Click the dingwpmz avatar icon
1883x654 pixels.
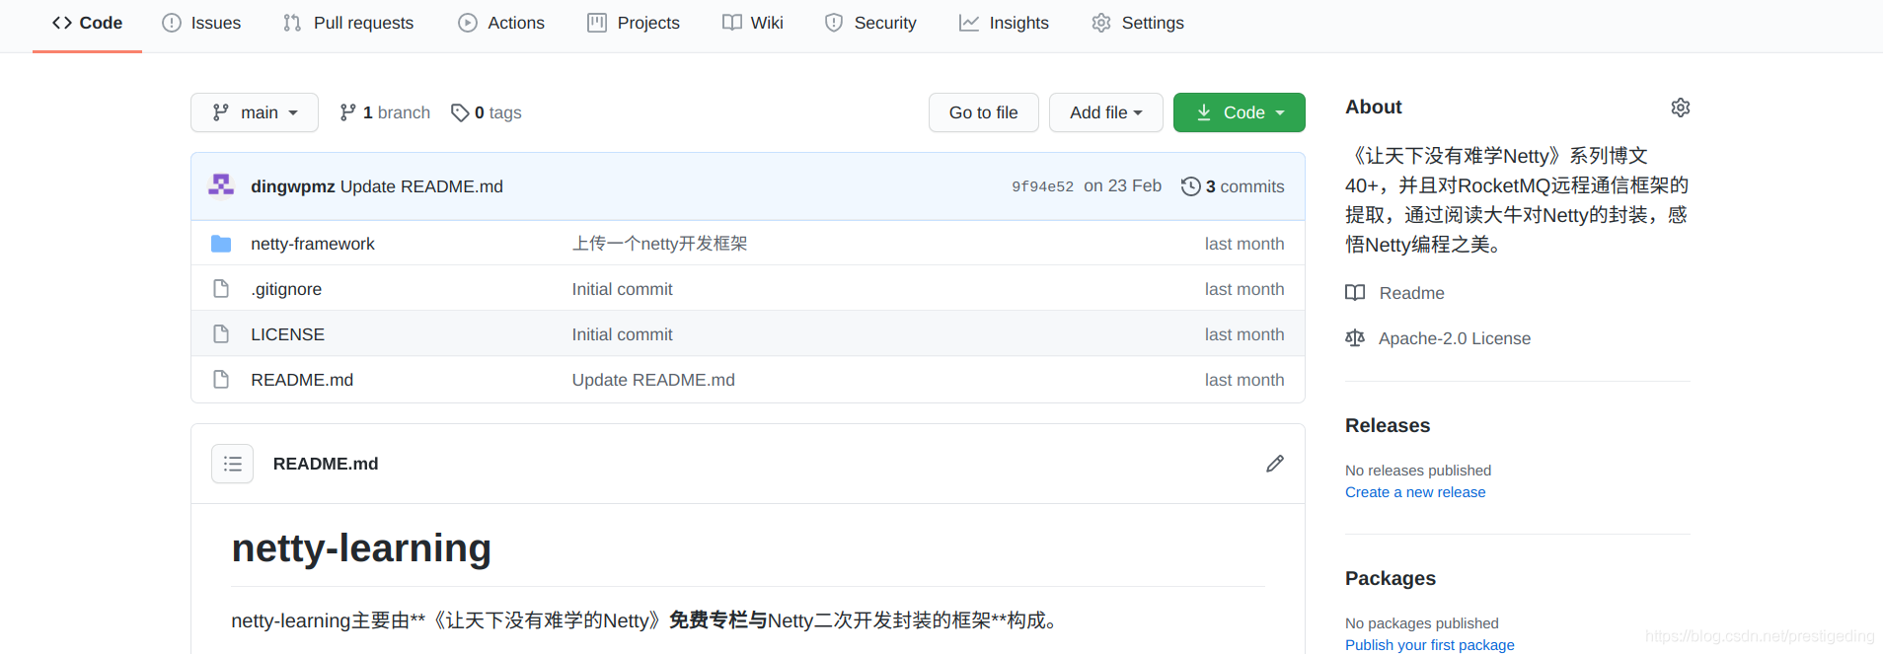pyautogui.click(x=221, y=185)
